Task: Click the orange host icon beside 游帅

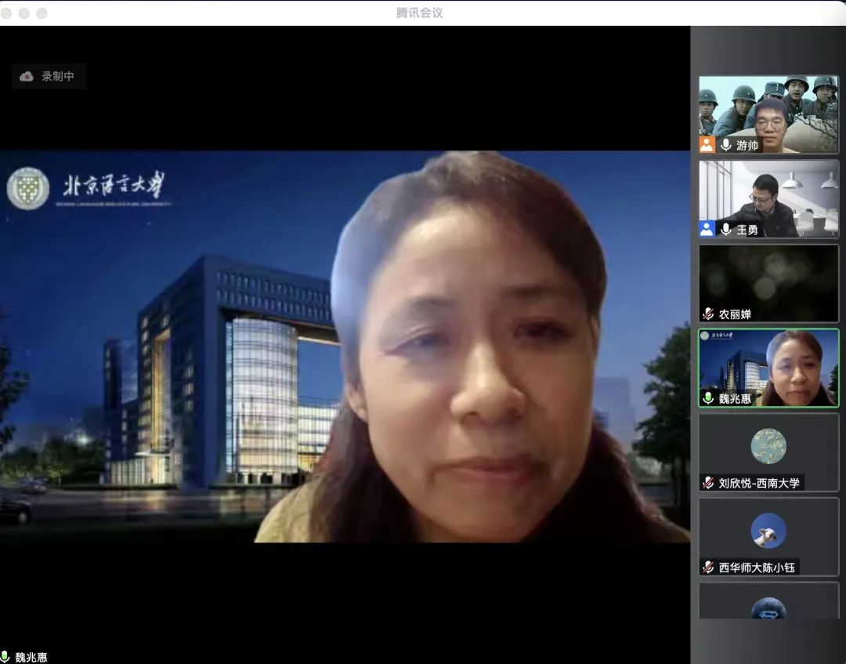Action: click(707, 145)
